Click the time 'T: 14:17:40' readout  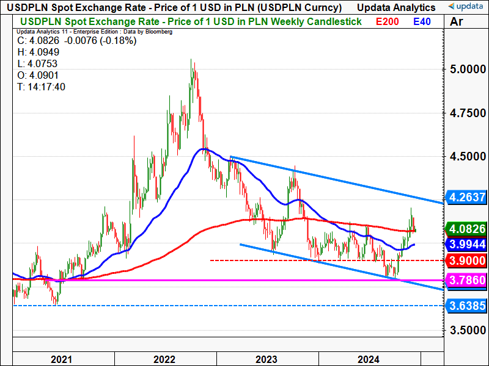(x=41, y=87)
